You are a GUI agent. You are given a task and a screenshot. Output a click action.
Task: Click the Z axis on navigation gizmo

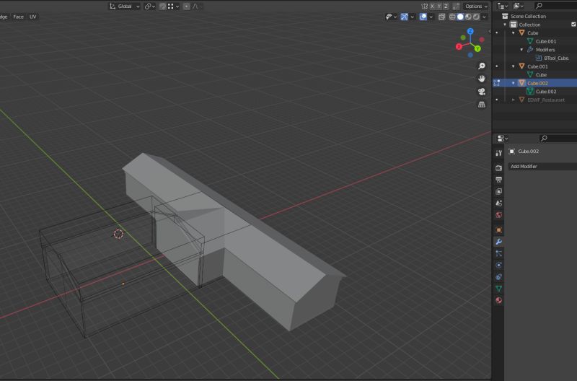(470, 31)
